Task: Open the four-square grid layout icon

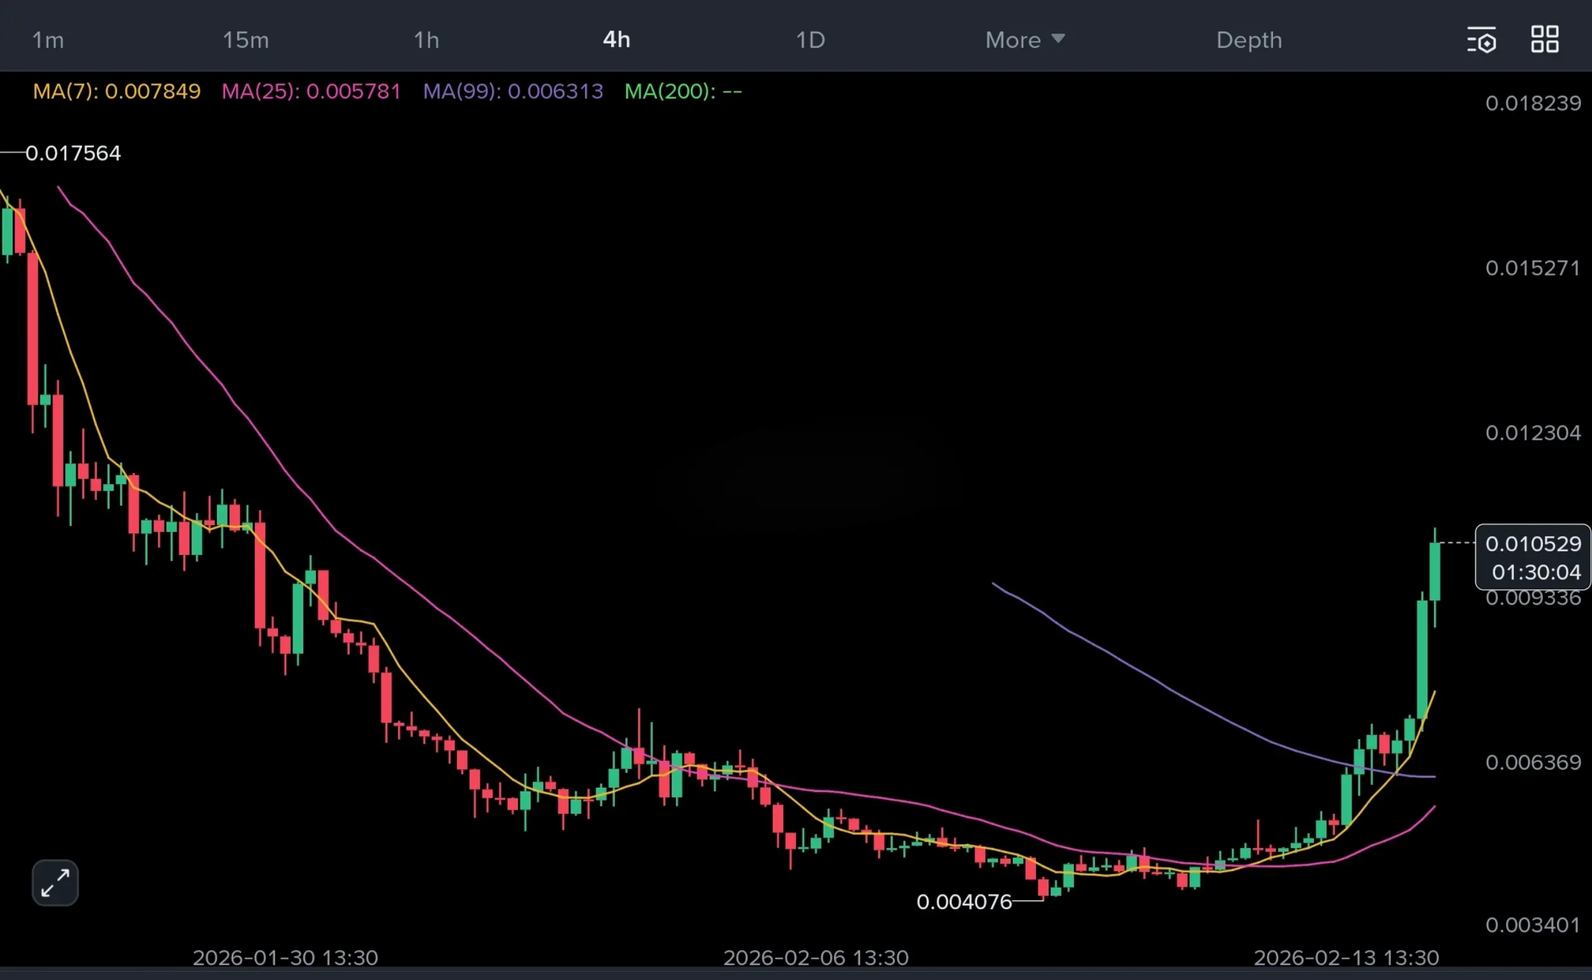Action: 1544,40
